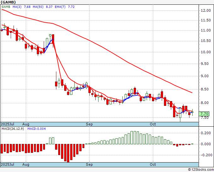Image resolution: width=214 pixels, height=172 pixels.
Task: Click the last green candlestick near 7.70
Action: (192, 112)
